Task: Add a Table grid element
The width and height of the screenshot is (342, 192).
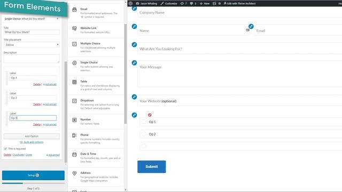Action: coord(96,85)
